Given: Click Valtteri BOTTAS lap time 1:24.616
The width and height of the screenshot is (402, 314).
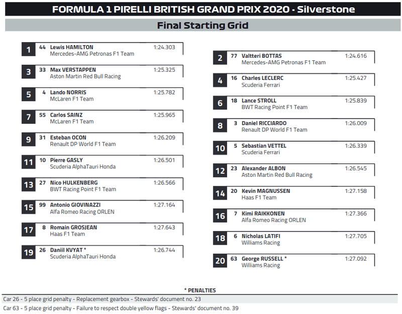Looking at the screenshot, I should click(355, 56).
